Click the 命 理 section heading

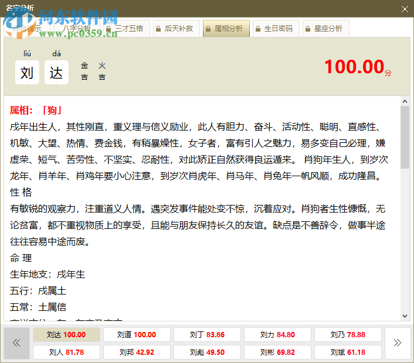pos(21,258)
